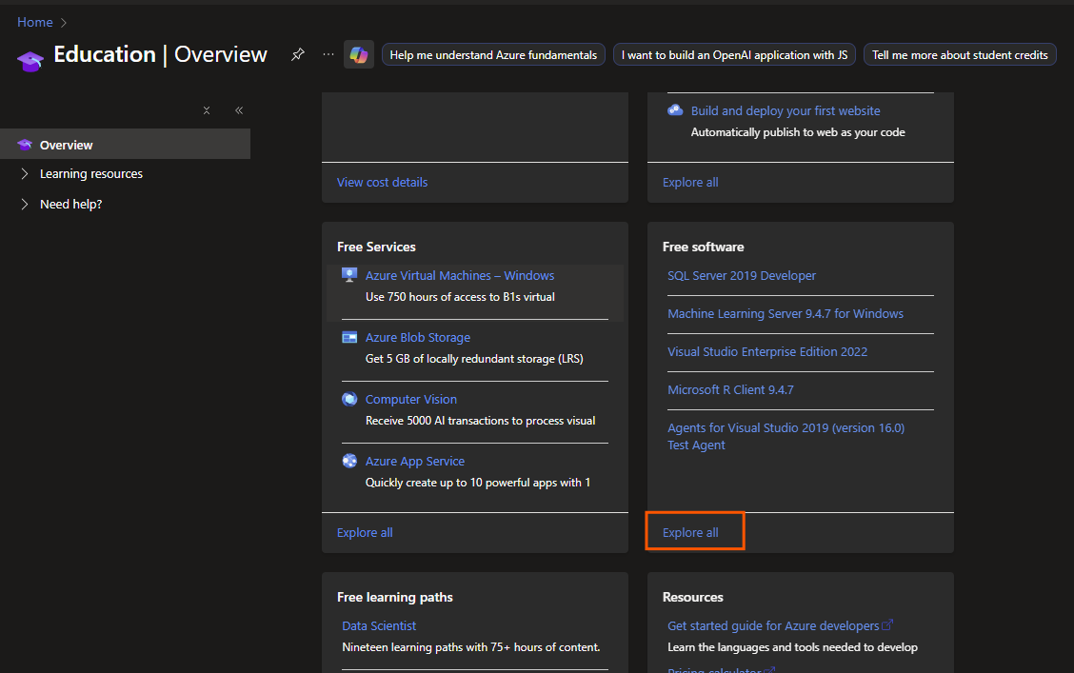
Task: Click Explore all under Free software
Action: (690, 533)
